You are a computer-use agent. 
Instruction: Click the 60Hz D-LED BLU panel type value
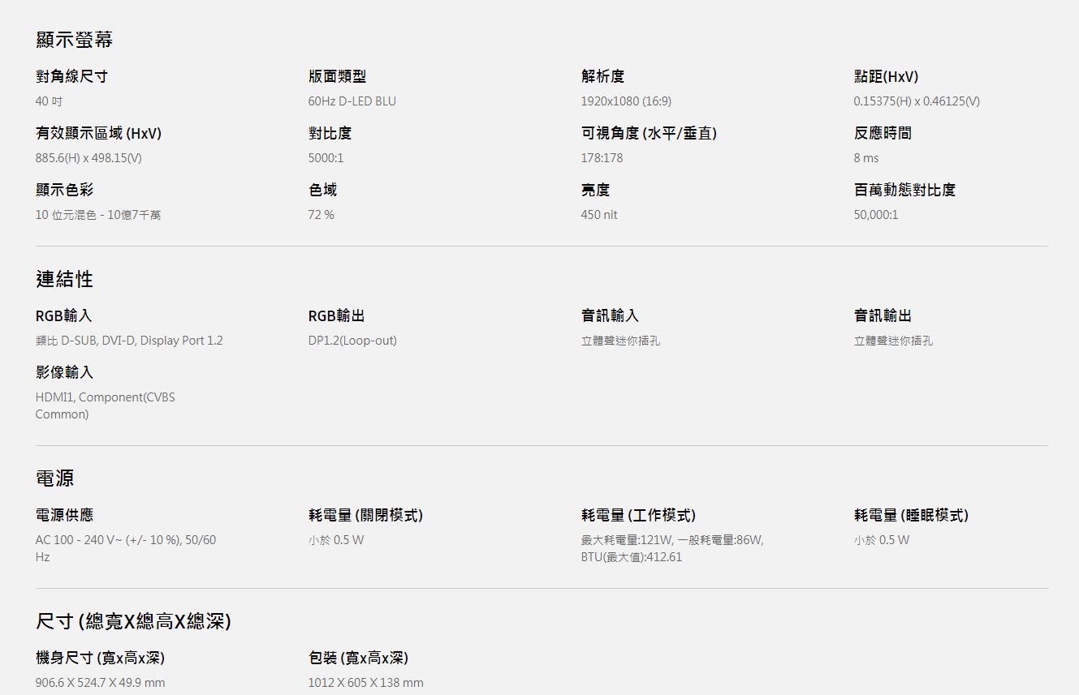pos(352,101)
